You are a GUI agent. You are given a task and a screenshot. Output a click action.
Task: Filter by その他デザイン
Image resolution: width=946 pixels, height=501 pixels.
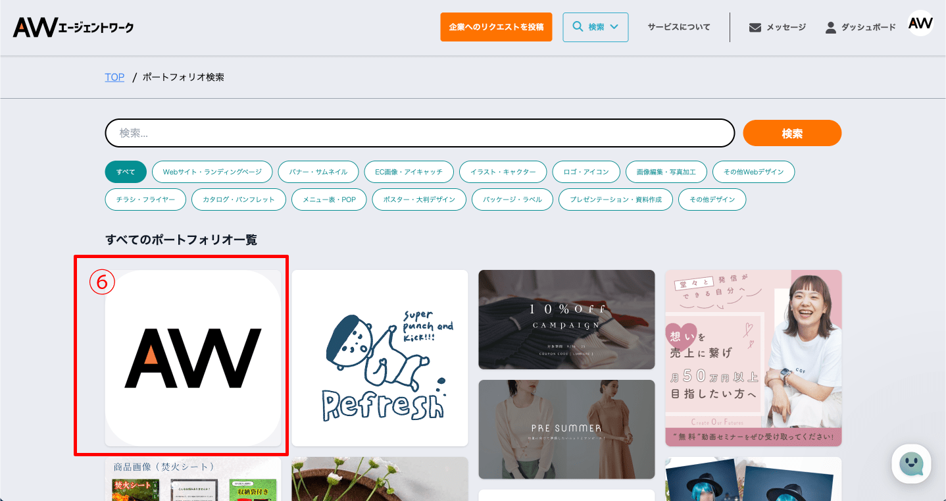(712, 199)
